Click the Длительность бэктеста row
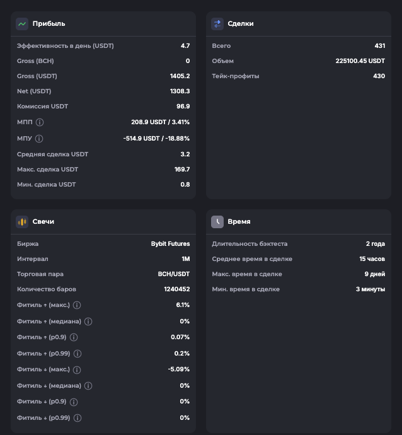Screen dimensions: 402x435 pyautogui.click(x=298, y=244)
